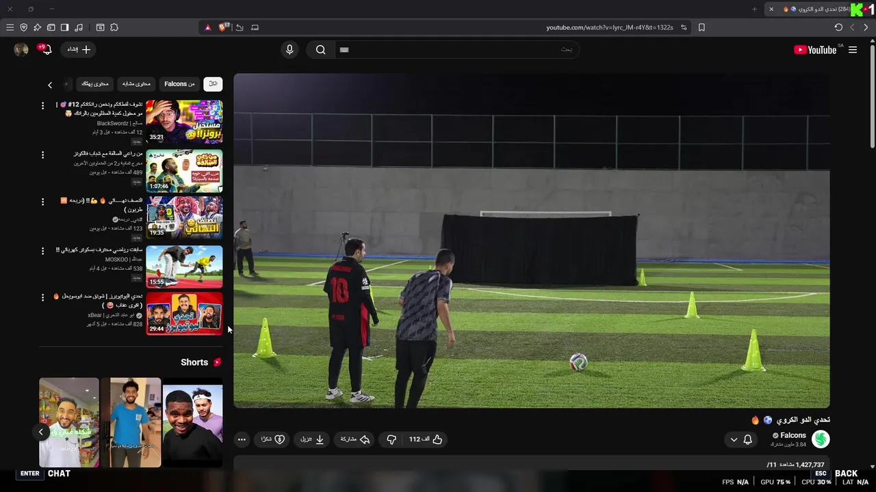The height and width of the screenshot is (492, 876).
Task: Open the site settings icon beside URL
Action: 684,27
